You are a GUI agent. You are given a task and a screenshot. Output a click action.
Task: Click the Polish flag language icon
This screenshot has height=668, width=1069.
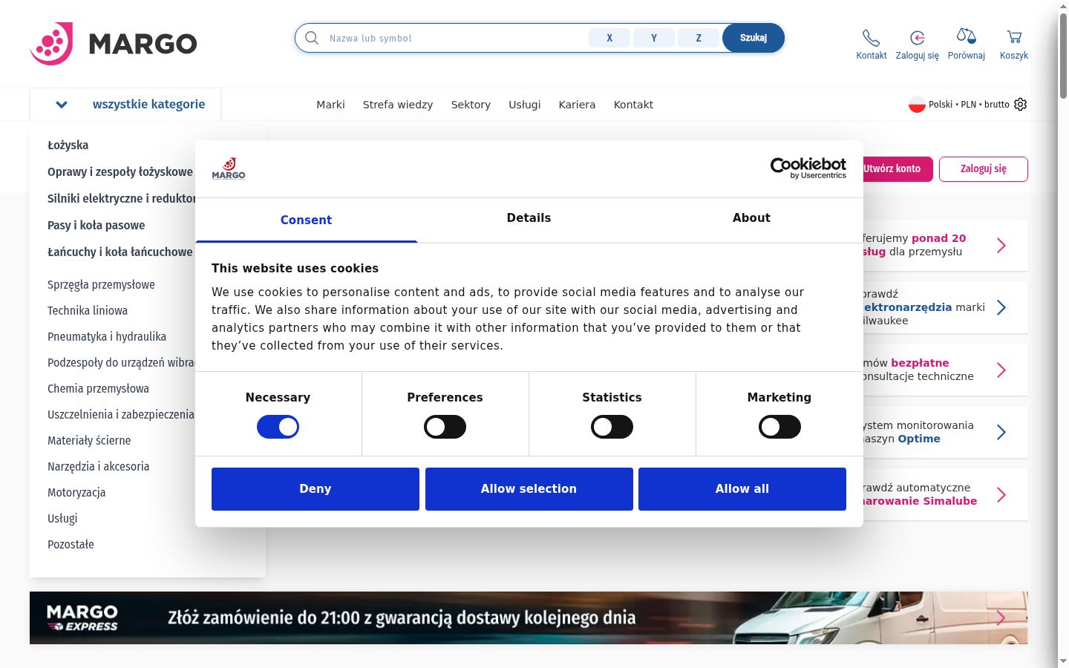[917, 105]
